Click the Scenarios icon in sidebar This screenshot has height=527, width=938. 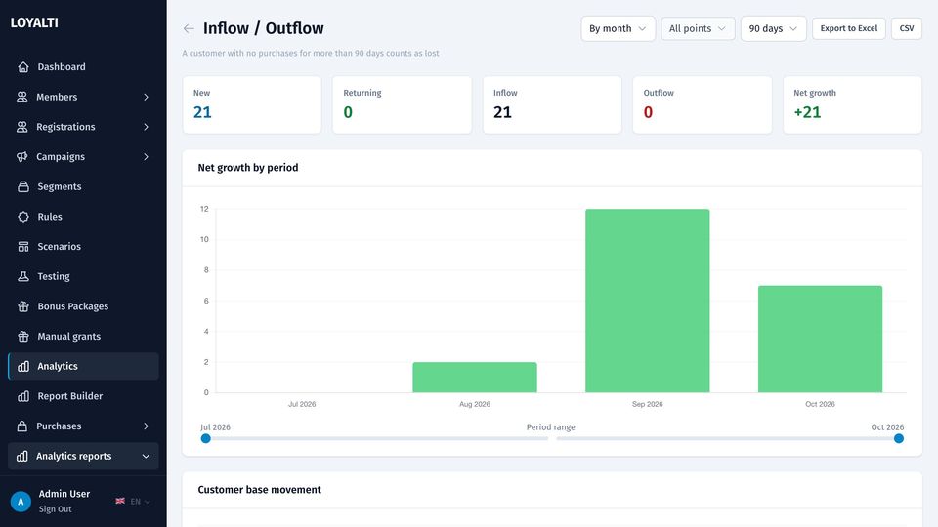click(23, 246)
